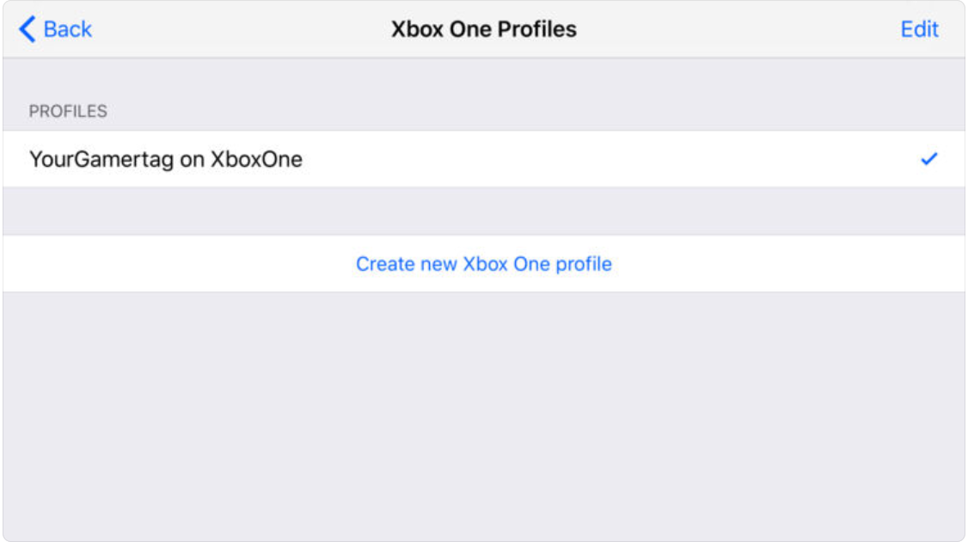Click the navigation bar's left-pointing arrow
Screen dimensions: 968x542
pos(28,29)
